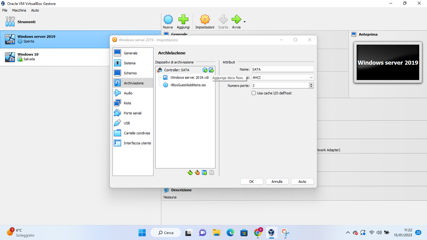Open the Strumenti tools entry
Viewport: 427px width, 240px height.
click(x=80, y=22)
